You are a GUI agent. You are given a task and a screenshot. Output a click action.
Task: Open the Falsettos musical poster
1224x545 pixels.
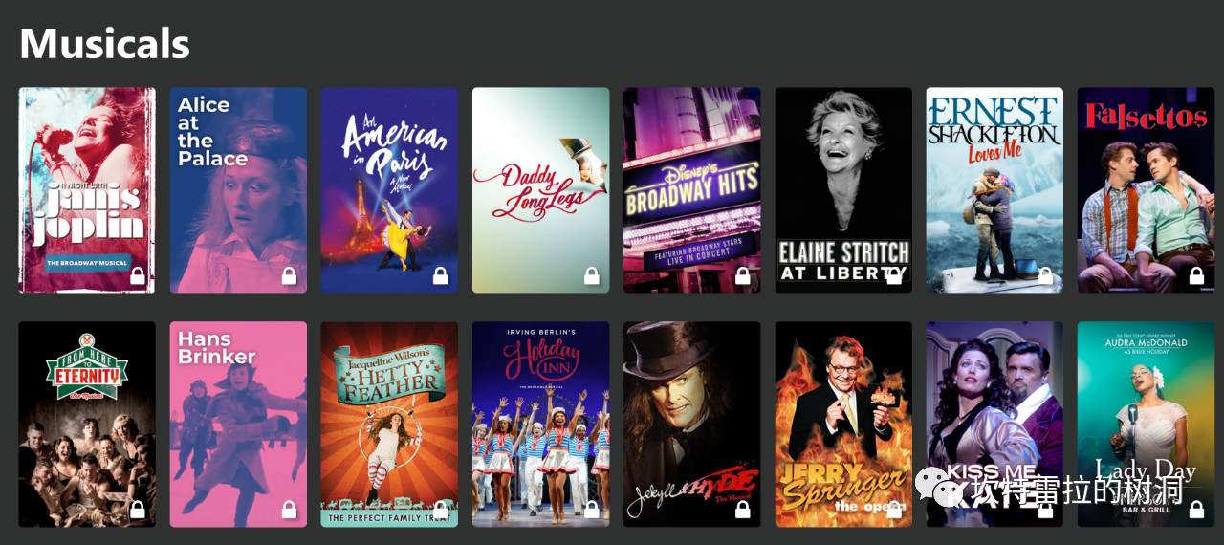[1146, 190]
